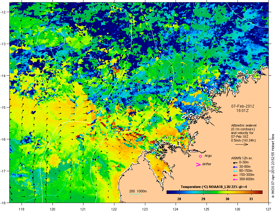Click the Argo magenta circle legend symbol
Viewport: 275px width, 212px height.
200,156
